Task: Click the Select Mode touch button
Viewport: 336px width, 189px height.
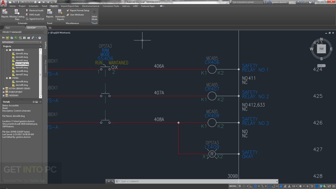Action: tap(94, 14)
